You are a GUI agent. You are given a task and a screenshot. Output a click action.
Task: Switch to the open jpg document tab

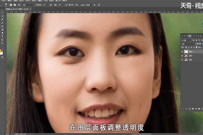(x=18, y=9)
